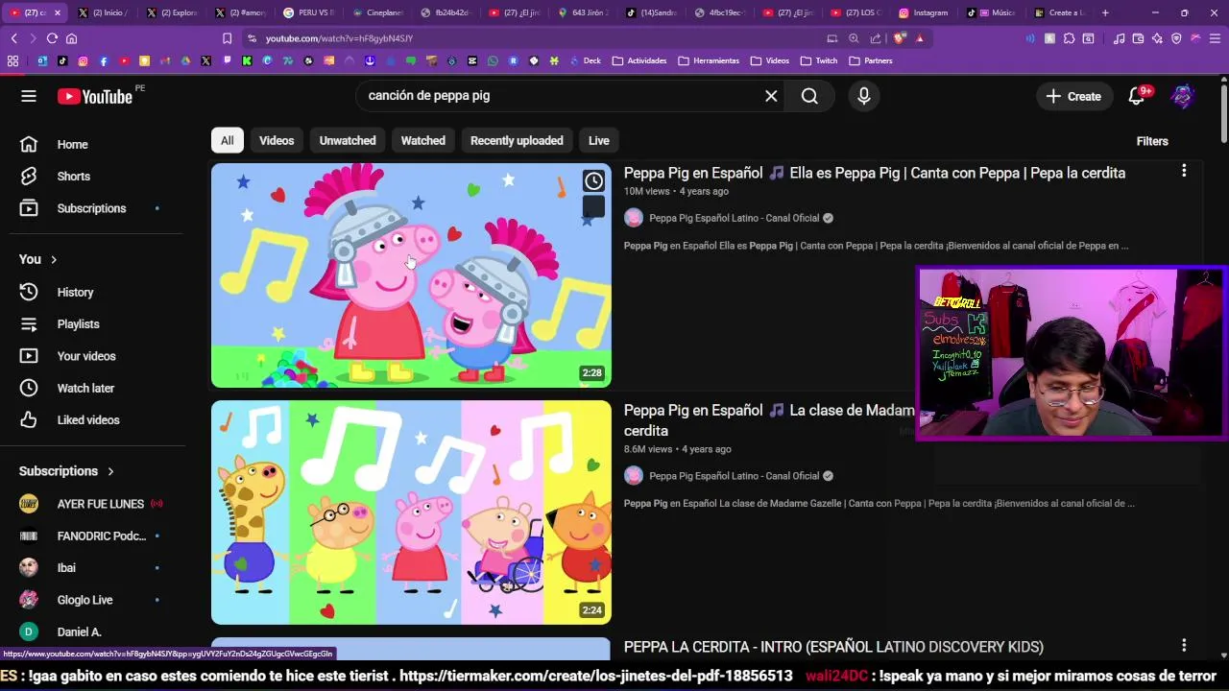
Task: Open the YouTube hamburger guide menu
Action: click(x=29, y=96)
